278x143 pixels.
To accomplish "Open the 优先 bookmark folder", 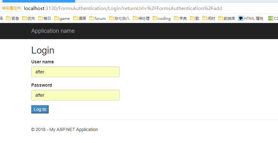I will pyautogui.click(x=28, y=19).
